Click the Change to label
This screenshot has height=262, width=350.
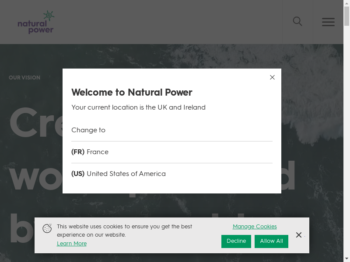tap(88, 130)
